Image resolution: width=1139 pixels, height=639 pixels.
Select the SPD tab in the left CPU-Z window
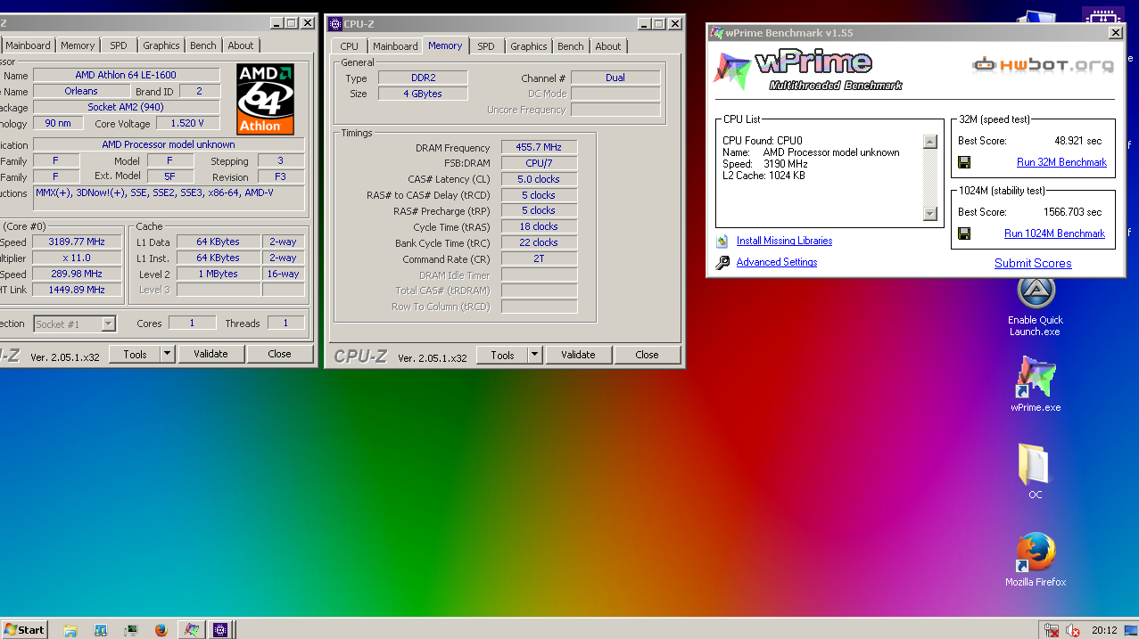pos(119,45)
